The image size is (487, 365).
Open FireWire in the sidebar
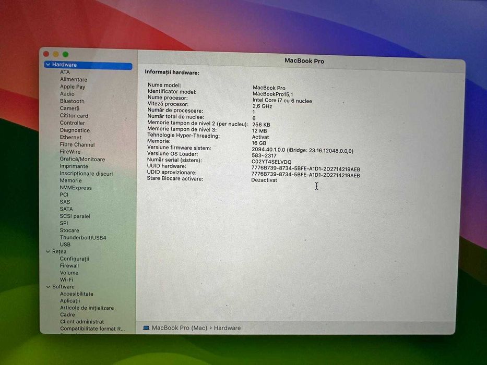(70, 151)
